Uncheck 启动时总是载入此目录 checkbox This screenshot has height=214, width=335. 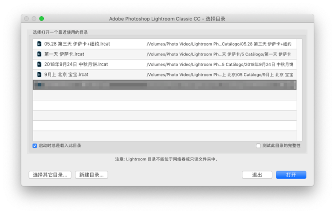click(x=35, y=146)
